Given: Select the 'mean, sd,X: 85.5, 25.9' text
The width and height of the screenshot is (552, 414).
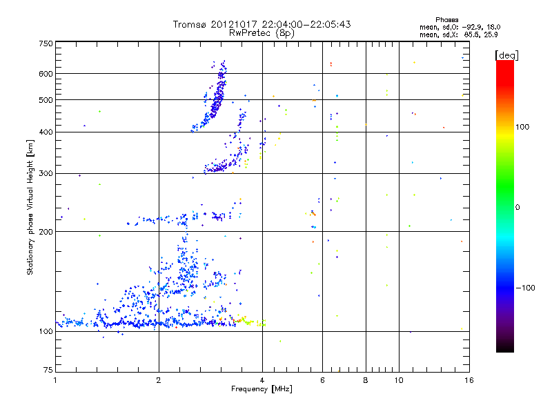Looking at the screenshot, I should coord(458,34).
